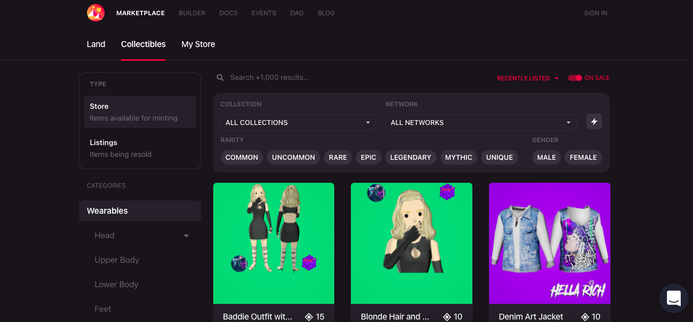Toggle the Unique rarity filter
The height and width of the screenshot is (322, 693).
pos(499,157)
